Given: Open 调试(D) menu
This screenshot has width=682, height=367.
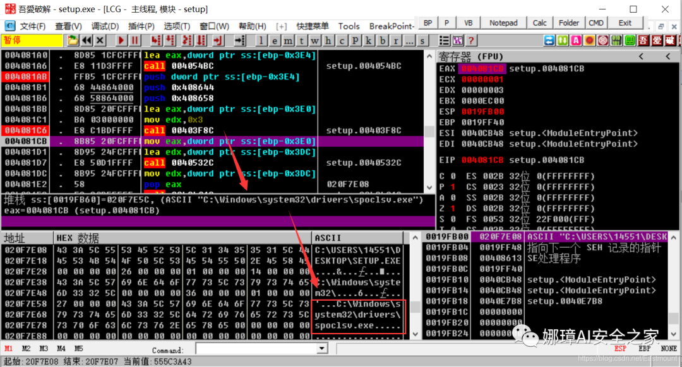Looking at the screenshot, I should click(x=105, y=26).
